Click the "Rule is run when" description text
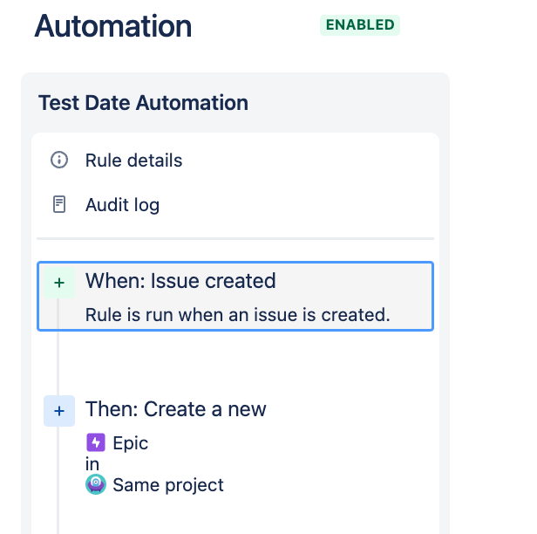 click(x=237, y=314)
